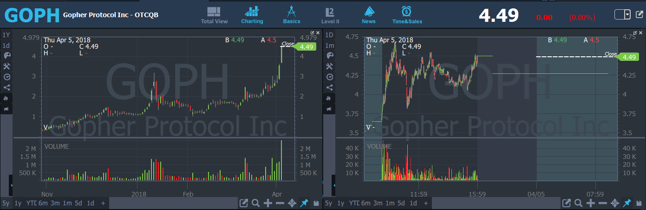
Task: Toggle the crosshair tool under the left chart
Action: click(x=292, y=203)
